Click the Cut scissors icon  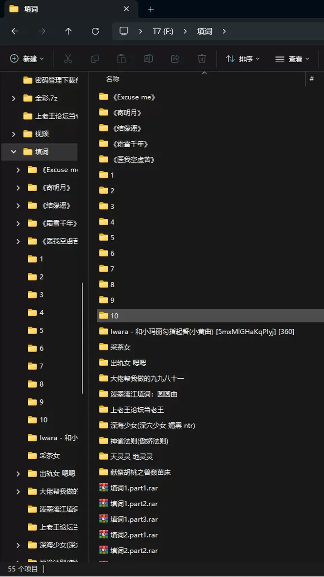tap(68, 59)
